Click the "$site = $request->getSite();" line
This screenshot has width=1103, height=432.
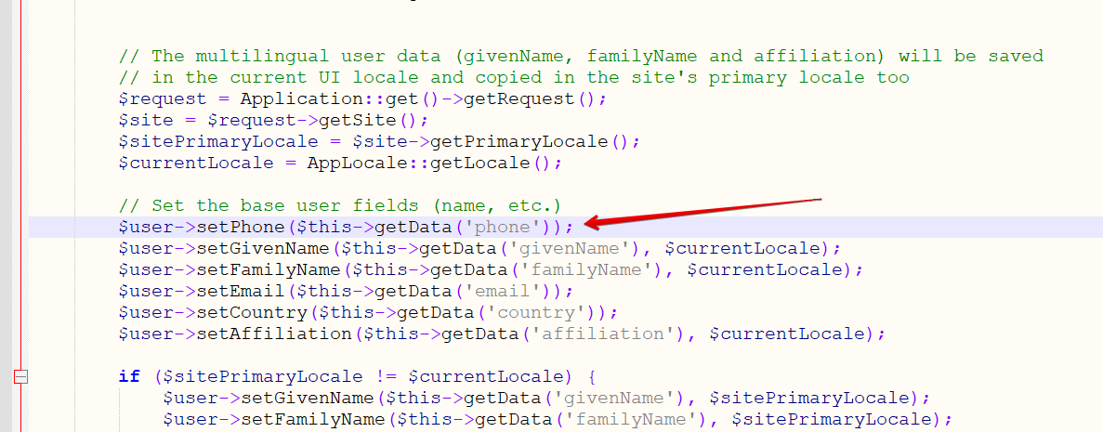point(273,121)
